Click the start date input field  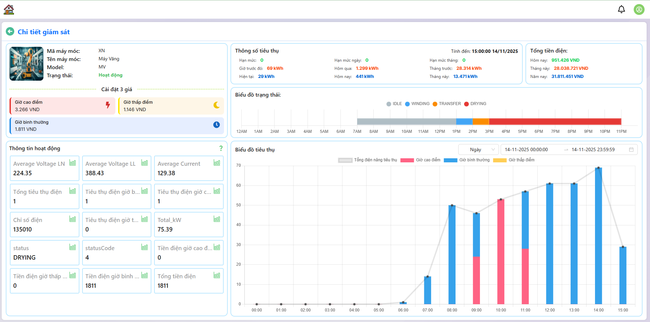(526, 149)
